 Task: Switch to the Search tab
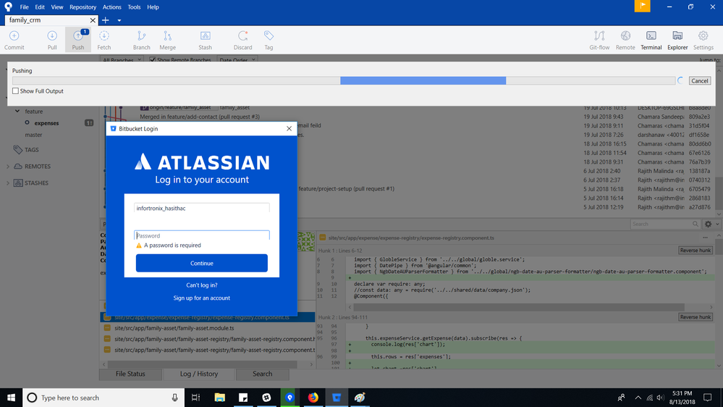[263, 374]
